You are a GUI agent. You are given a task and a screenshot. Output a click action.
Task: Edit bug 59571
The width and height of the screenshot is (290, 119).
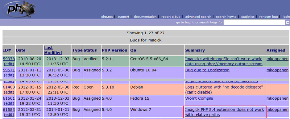(9, 75)
